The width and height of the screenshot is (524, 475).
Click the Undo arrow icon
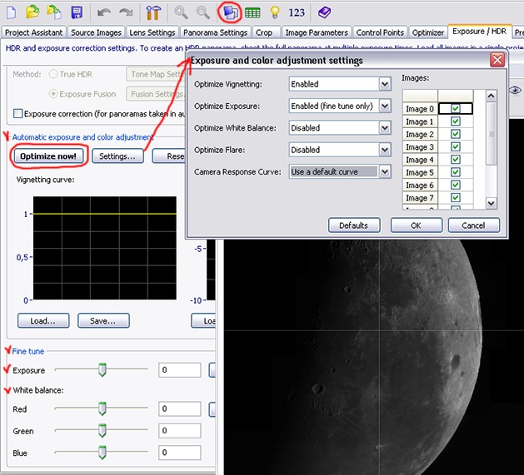(103, 12)
